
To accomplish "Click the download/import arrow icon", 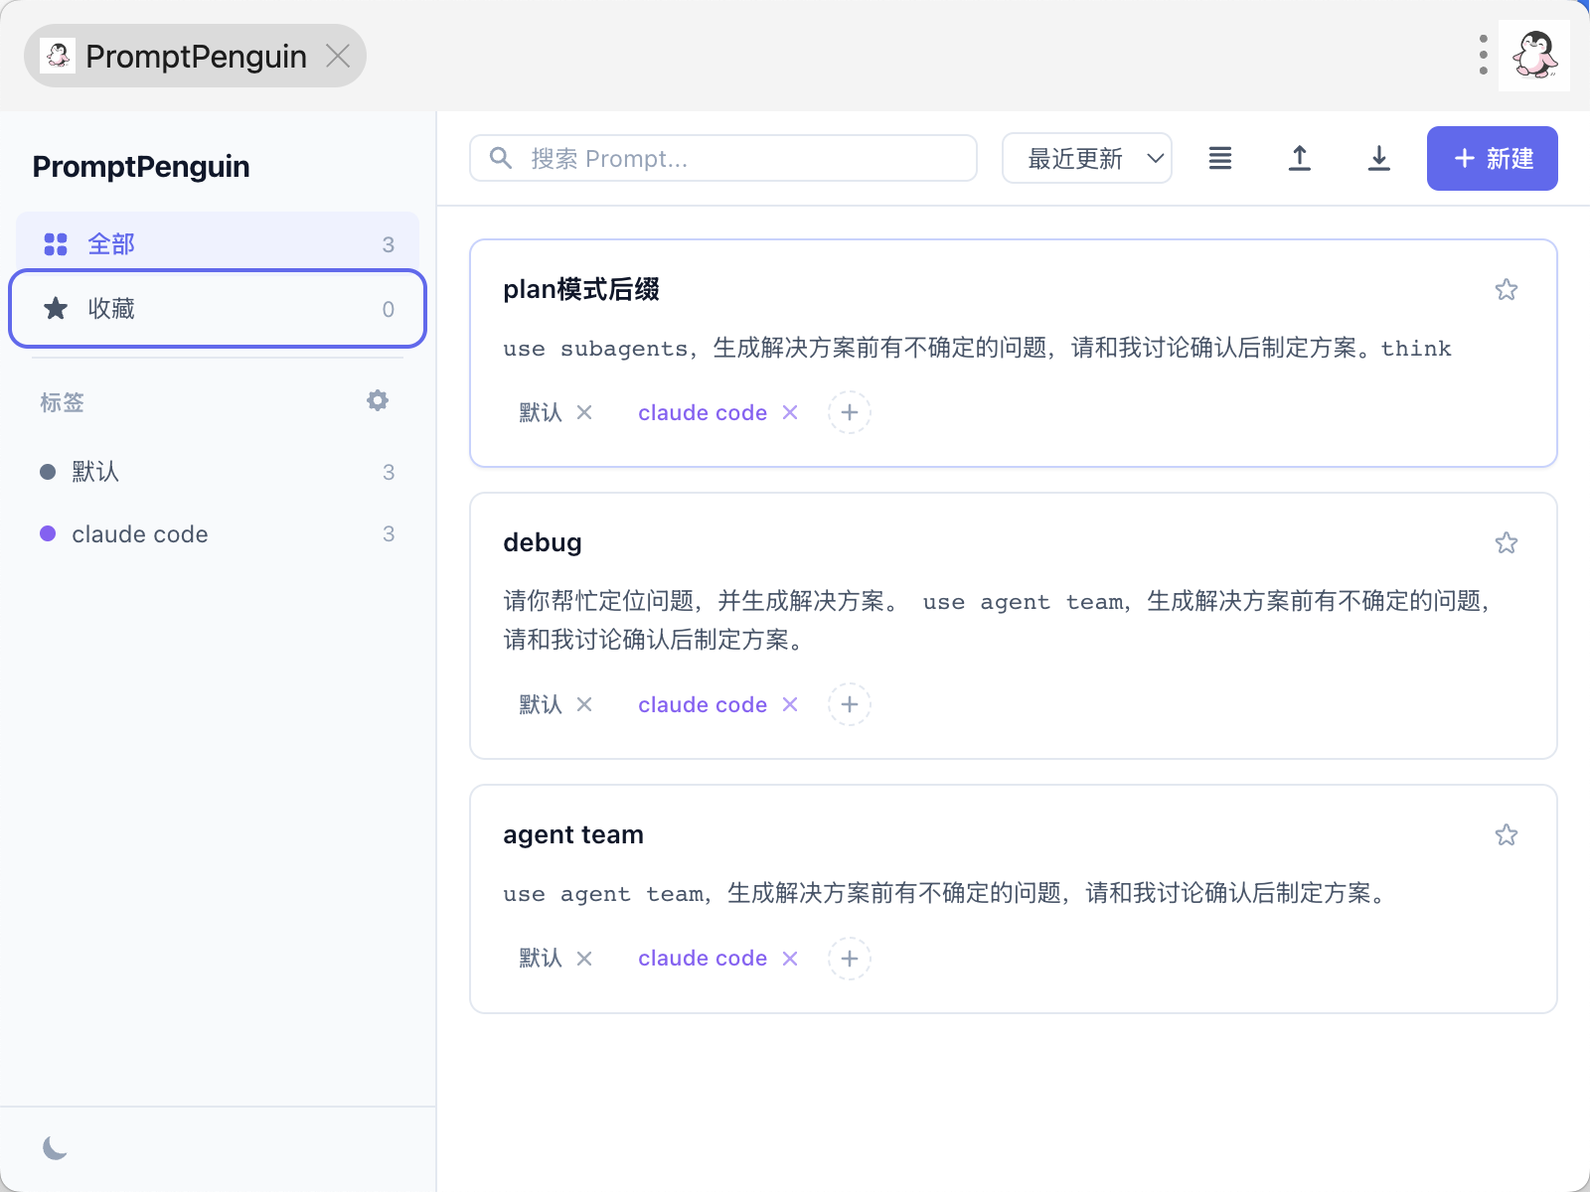I will pos(1378,158).
